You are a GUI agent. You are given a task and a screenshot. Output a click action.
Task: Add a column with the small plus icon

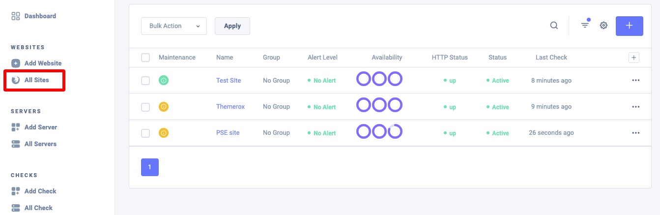coord(634,58)
